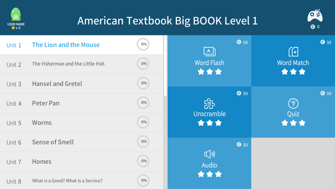The width and height of the screenshot is (335, 189).
Task: Launch the Quiz activity
Action: pos(293,112)
